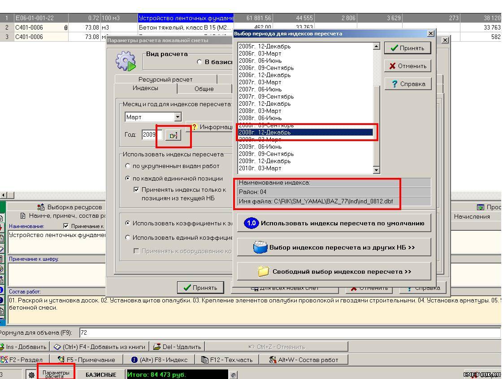The width and height of the screenshot is (503, 379).
Task: Click horizontal scroll left arrow of estimate table
Action: [4, 195]
